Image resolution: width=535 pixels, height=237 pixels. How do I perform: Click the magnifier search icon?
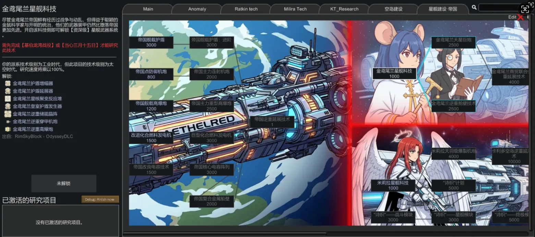(x=474, y=7)
